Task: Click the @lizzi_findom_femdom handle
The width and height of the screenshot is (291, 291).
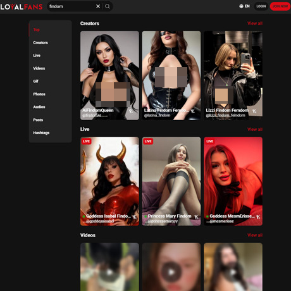Action: [225, 115]
